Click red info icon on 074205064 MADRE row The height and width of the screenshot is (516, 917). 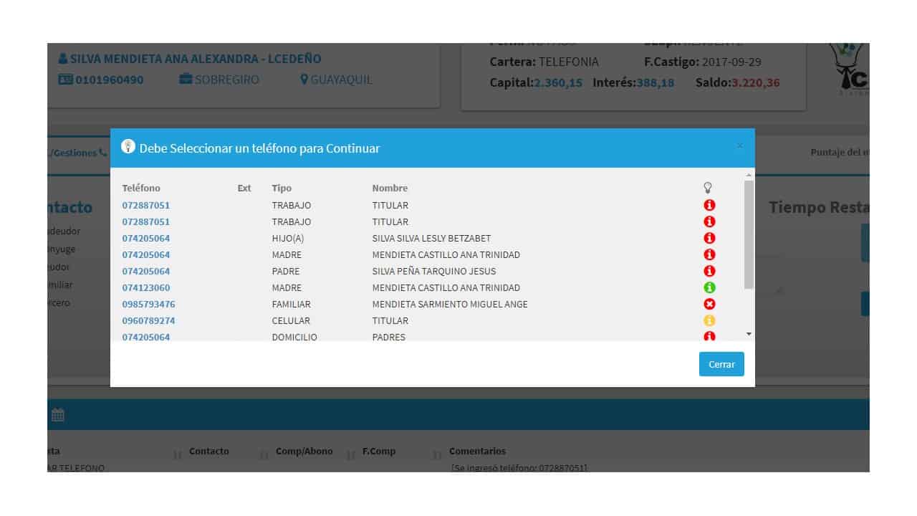pos(709,254)
